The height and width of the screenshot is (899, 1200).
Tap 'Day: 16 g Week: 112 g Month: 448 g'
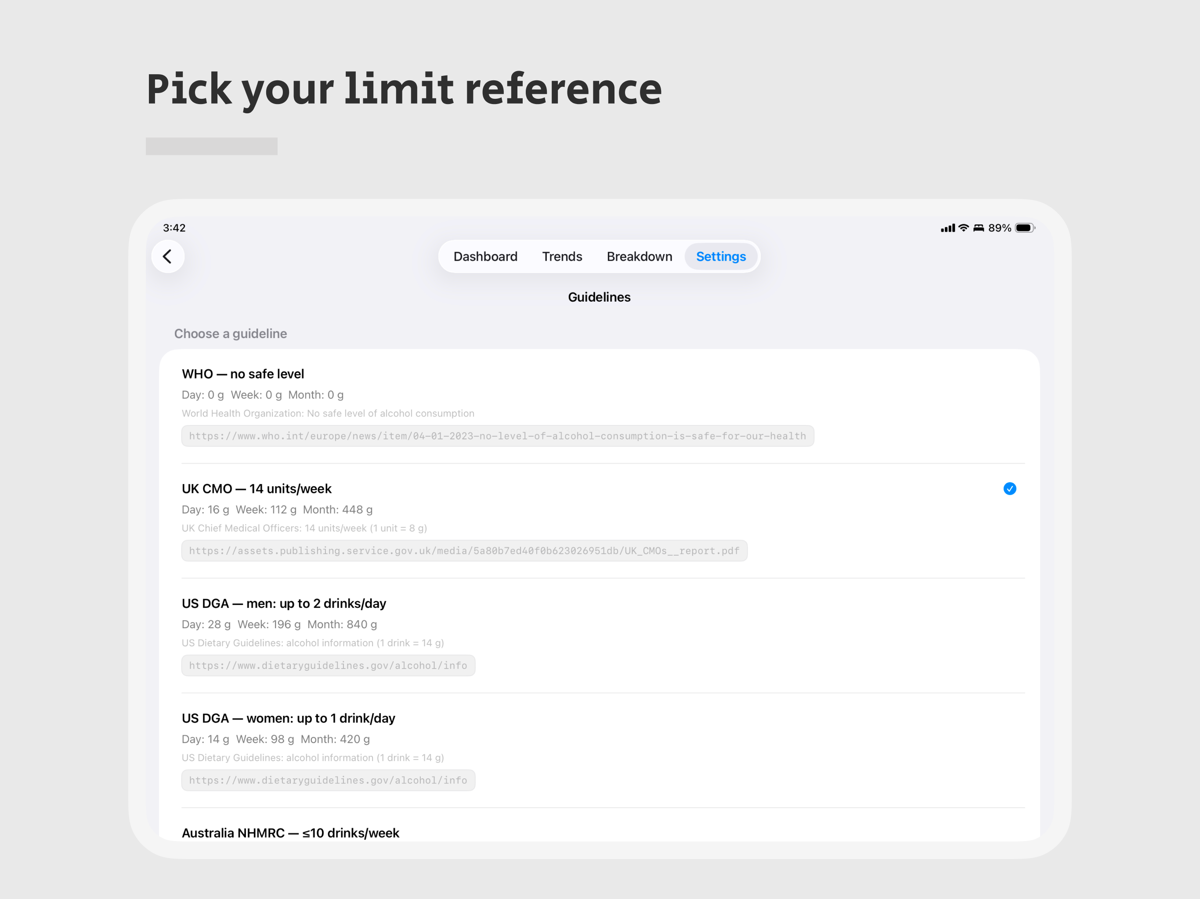(277, 510)
